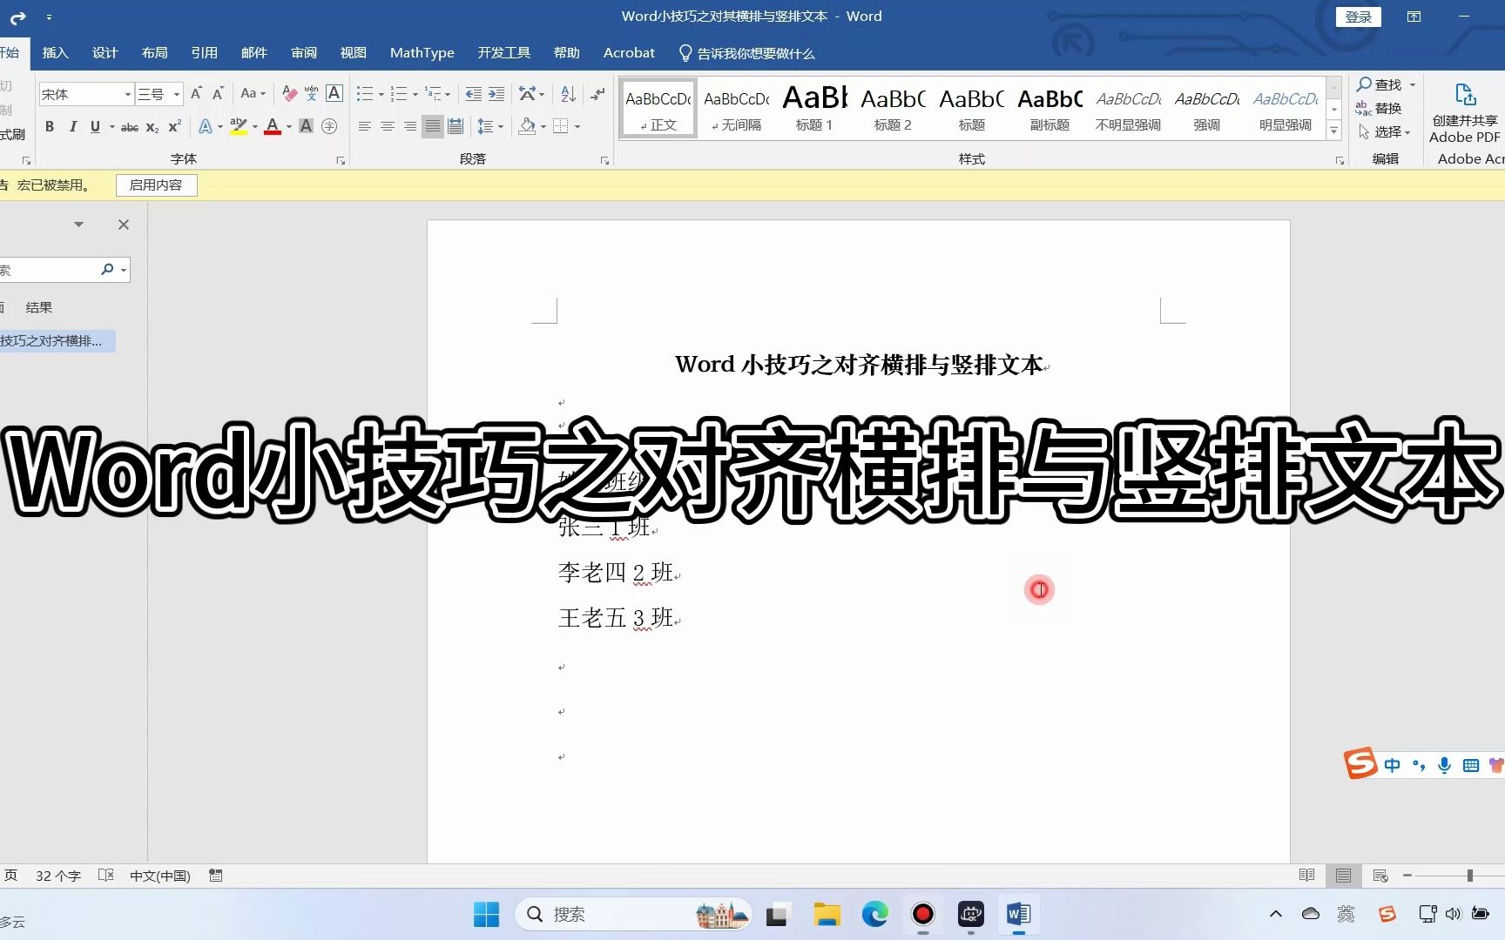Apply subscript formatting
Screen dimensions: 1505x940
[x=152, y=127]
